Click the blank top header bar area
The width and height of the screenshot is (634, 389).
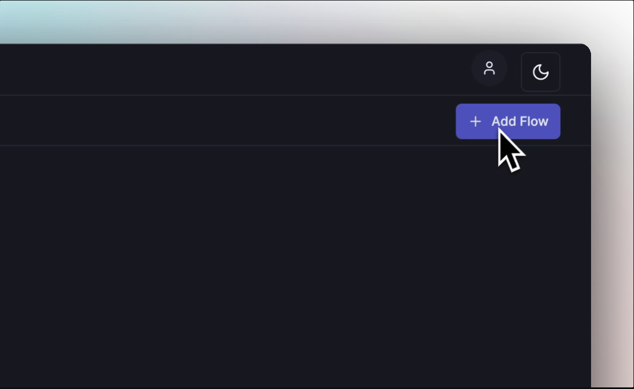coord(242,70)
